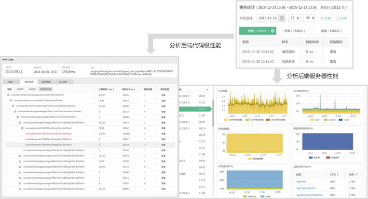Image resolution: width=368 pixels, height=199 pixels.
Task: Open the minute stepper showing 36
Action: (309, 18)
